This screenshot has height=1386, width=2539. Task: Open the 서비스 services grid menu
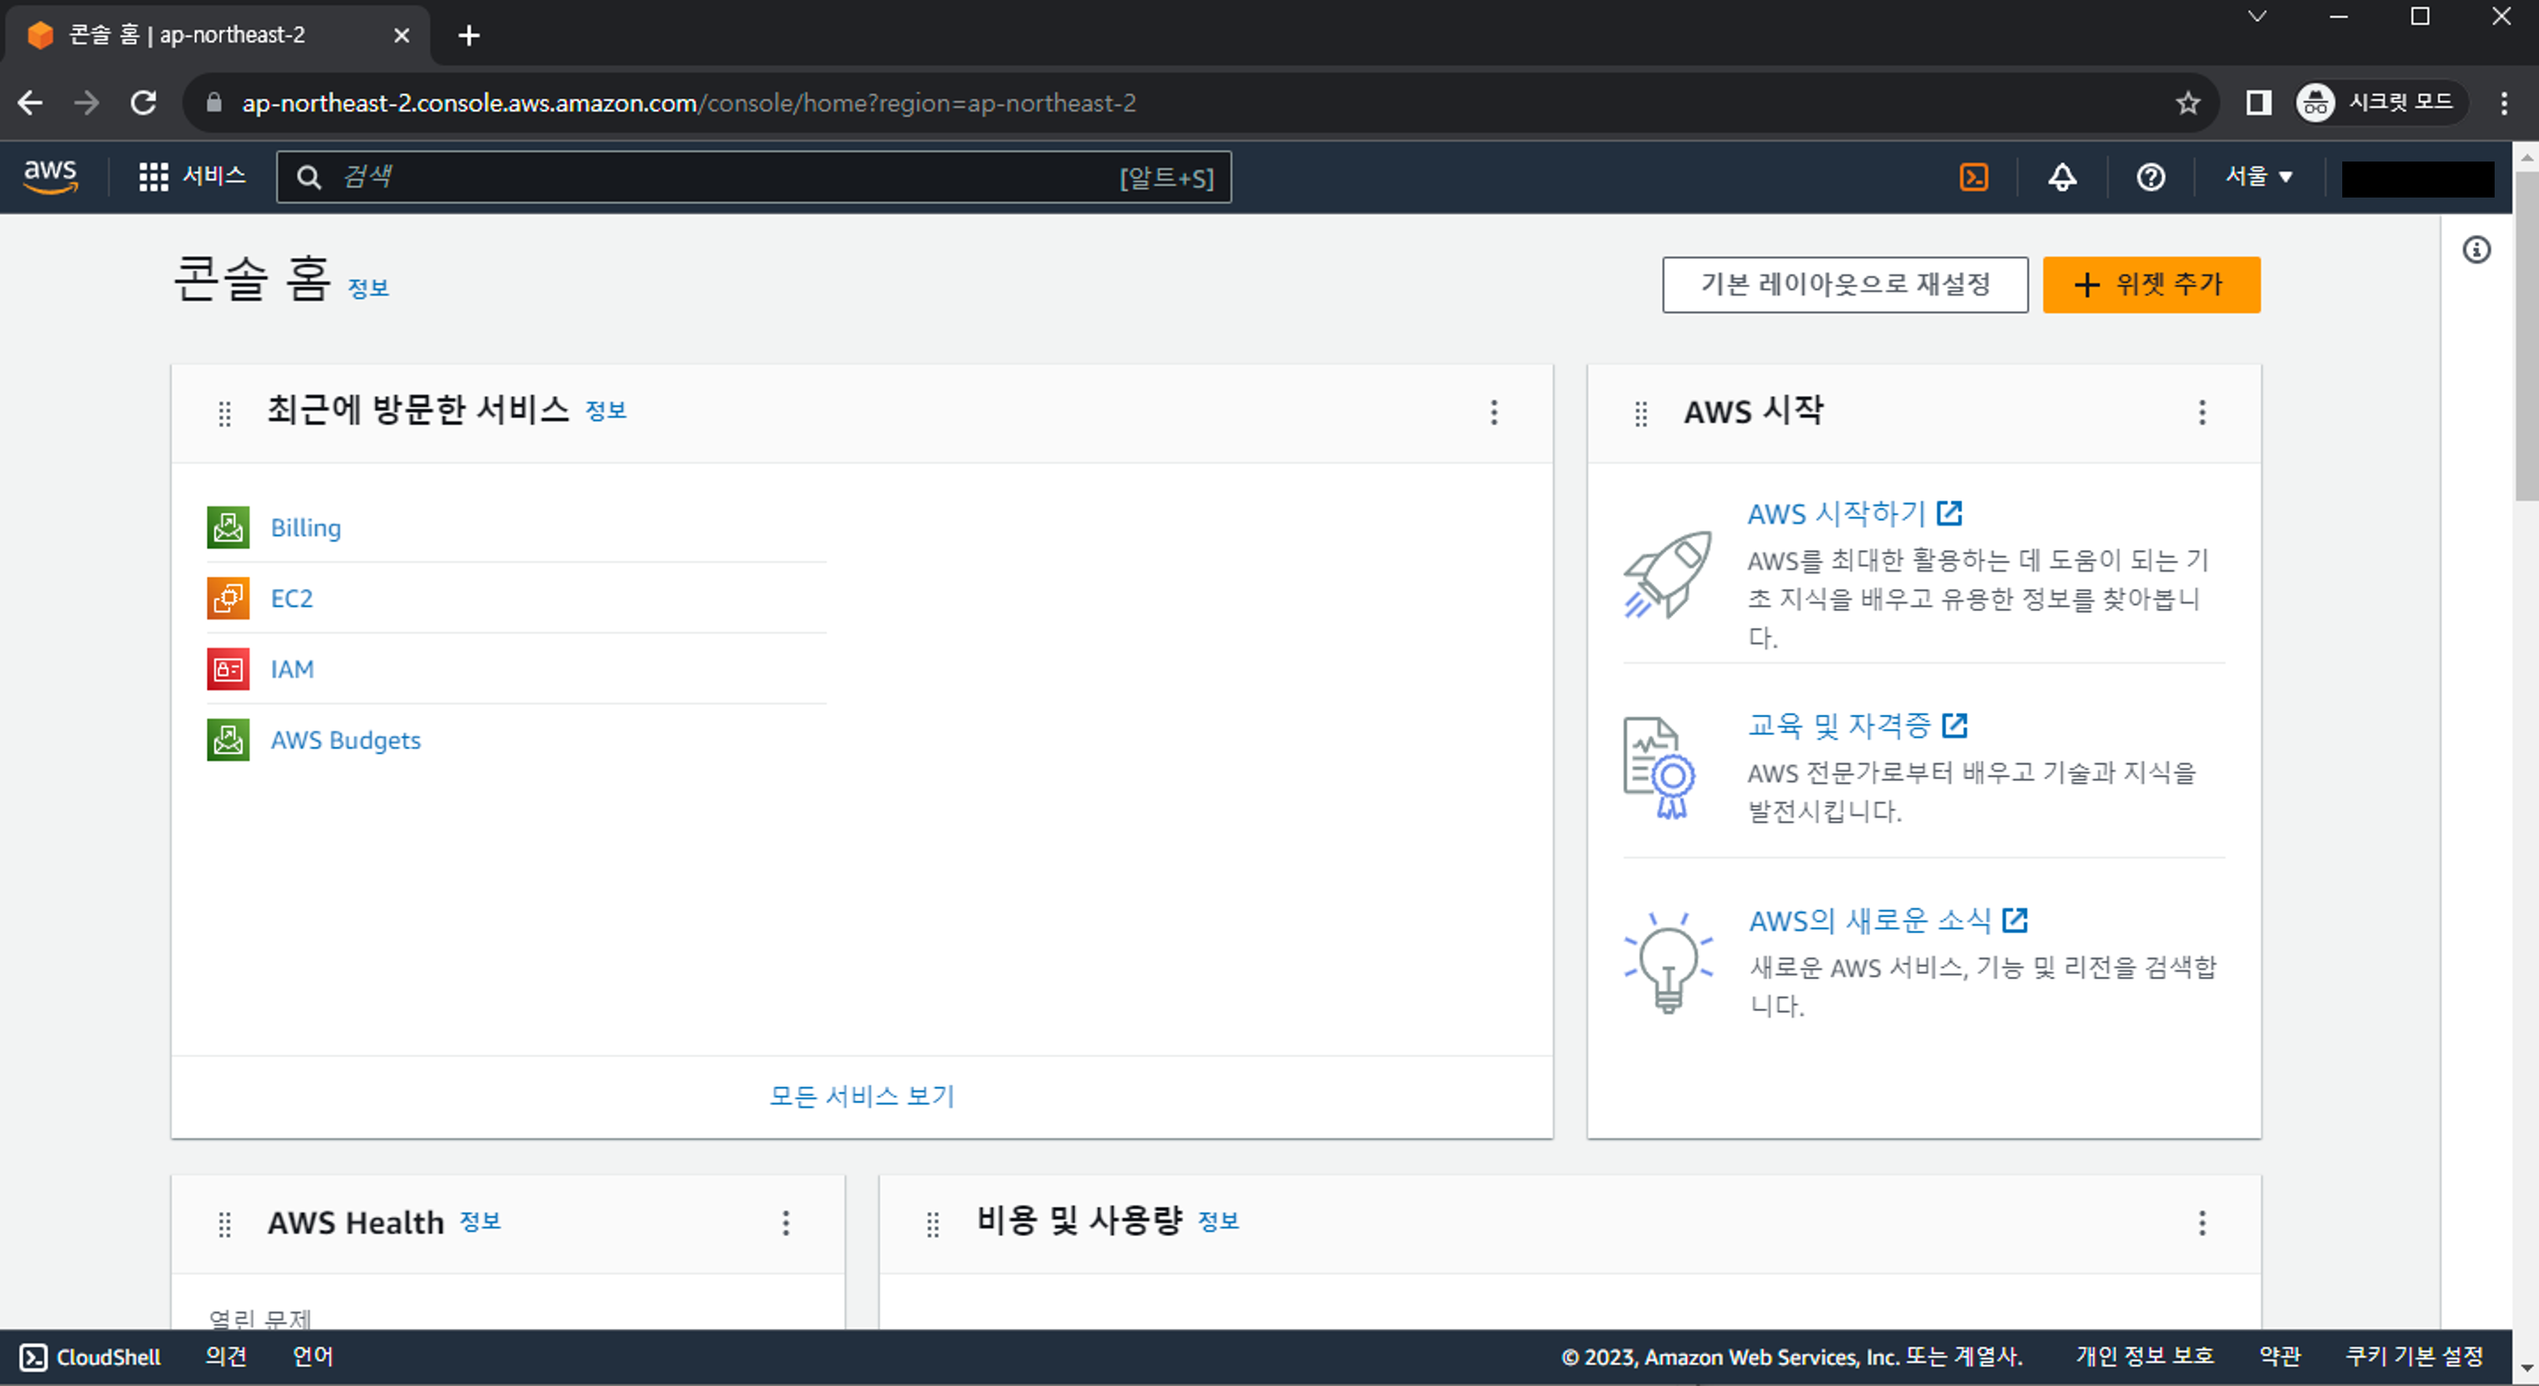(x=193, y=177)
